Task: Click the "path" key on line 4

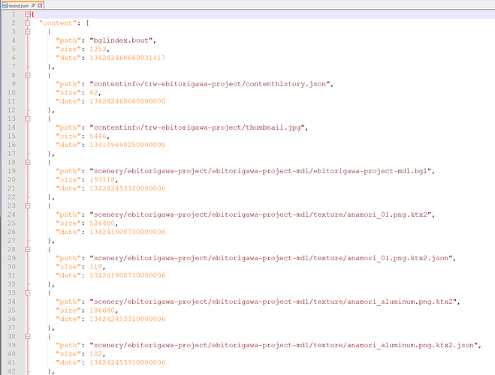Action: (x=68, y=40)
